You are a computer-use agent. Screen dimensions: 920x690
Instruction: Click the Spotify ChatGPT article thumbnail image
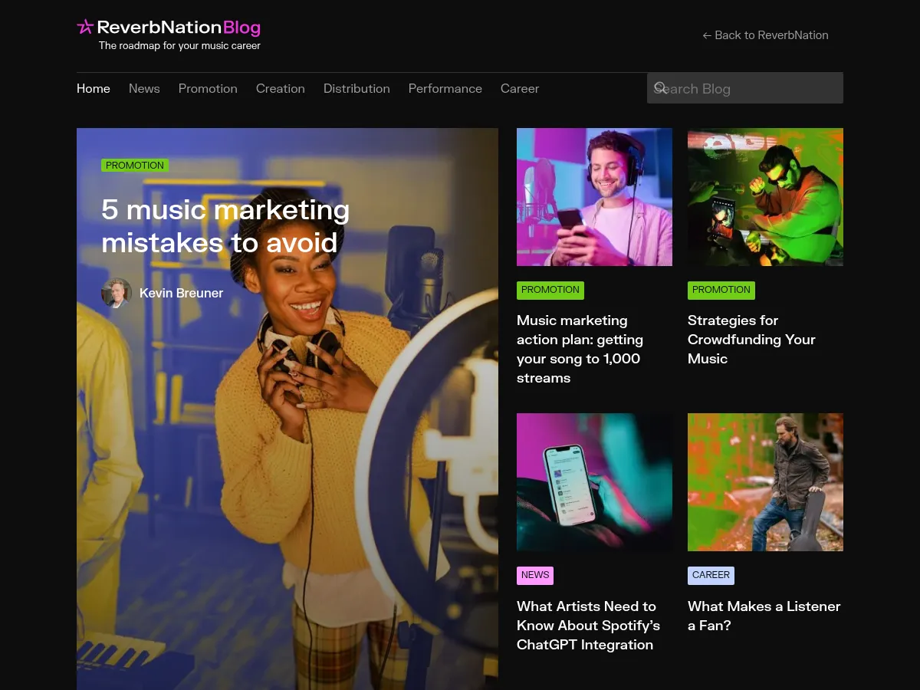594,481
